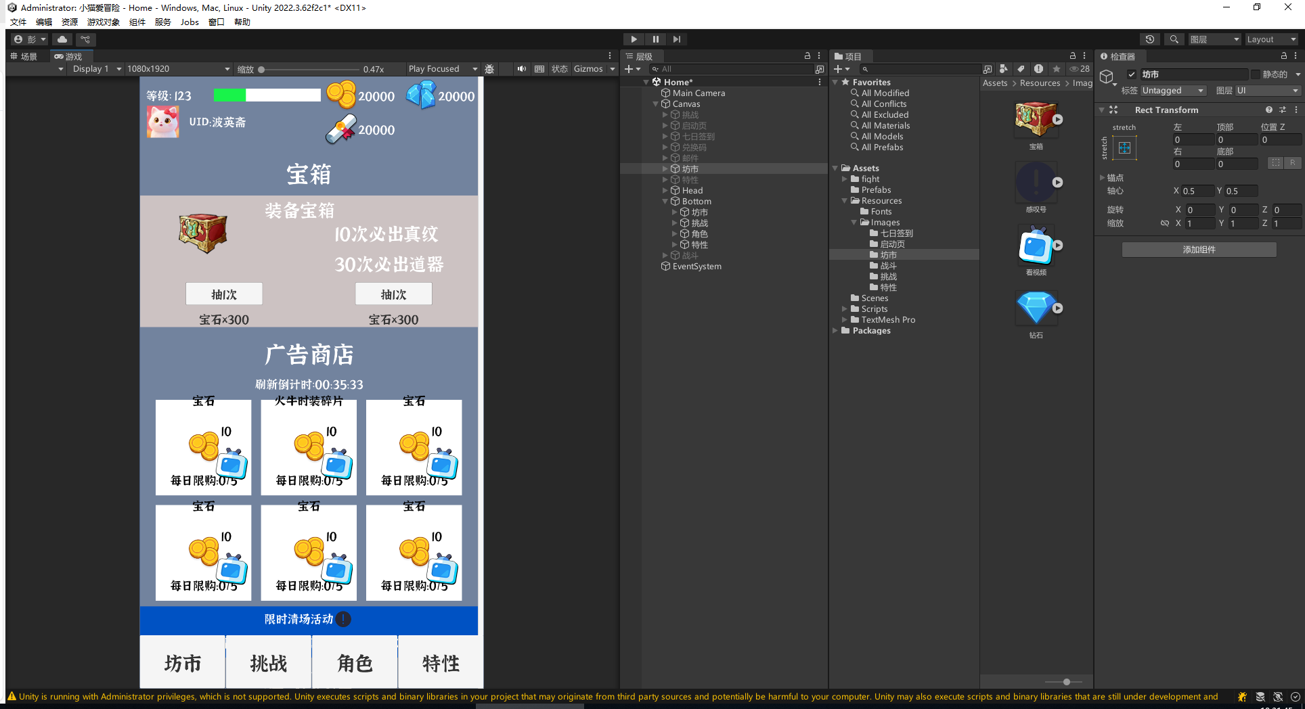Screen dimensions: 1305x709
Task: Click the 添加组件 Add Component button
Action: coord(1199,250)
